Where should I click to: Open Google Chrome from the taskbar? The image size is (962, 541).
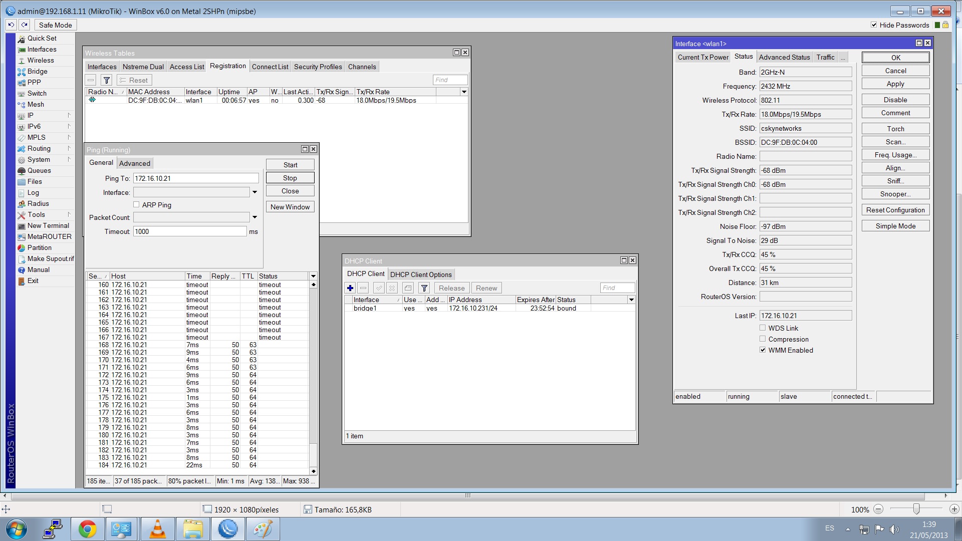pyautogui.click(x=87, y=529)
